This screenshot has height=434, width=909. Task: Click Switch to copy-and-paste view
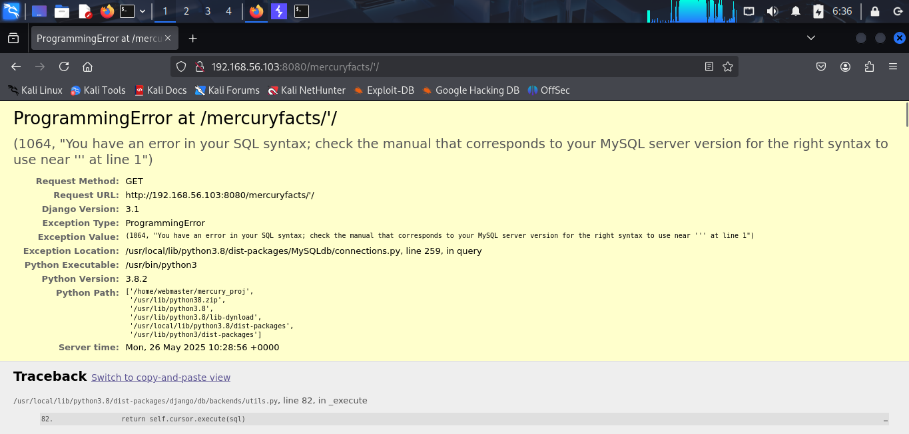pyautogui.click(x=160, y=378)
